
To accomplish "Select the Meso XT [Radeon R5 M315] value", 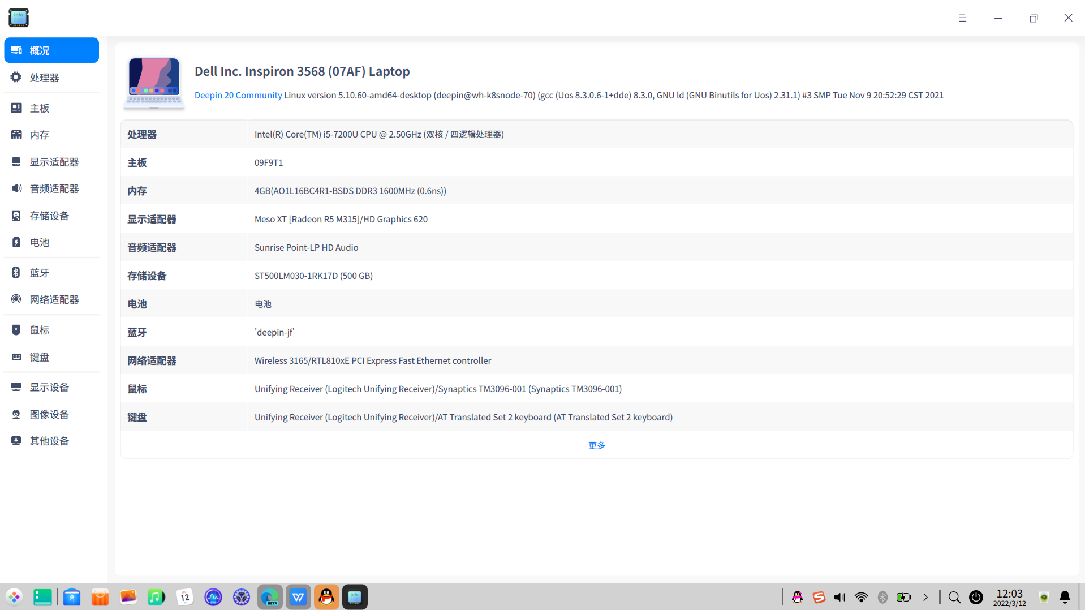I will 341,219.
